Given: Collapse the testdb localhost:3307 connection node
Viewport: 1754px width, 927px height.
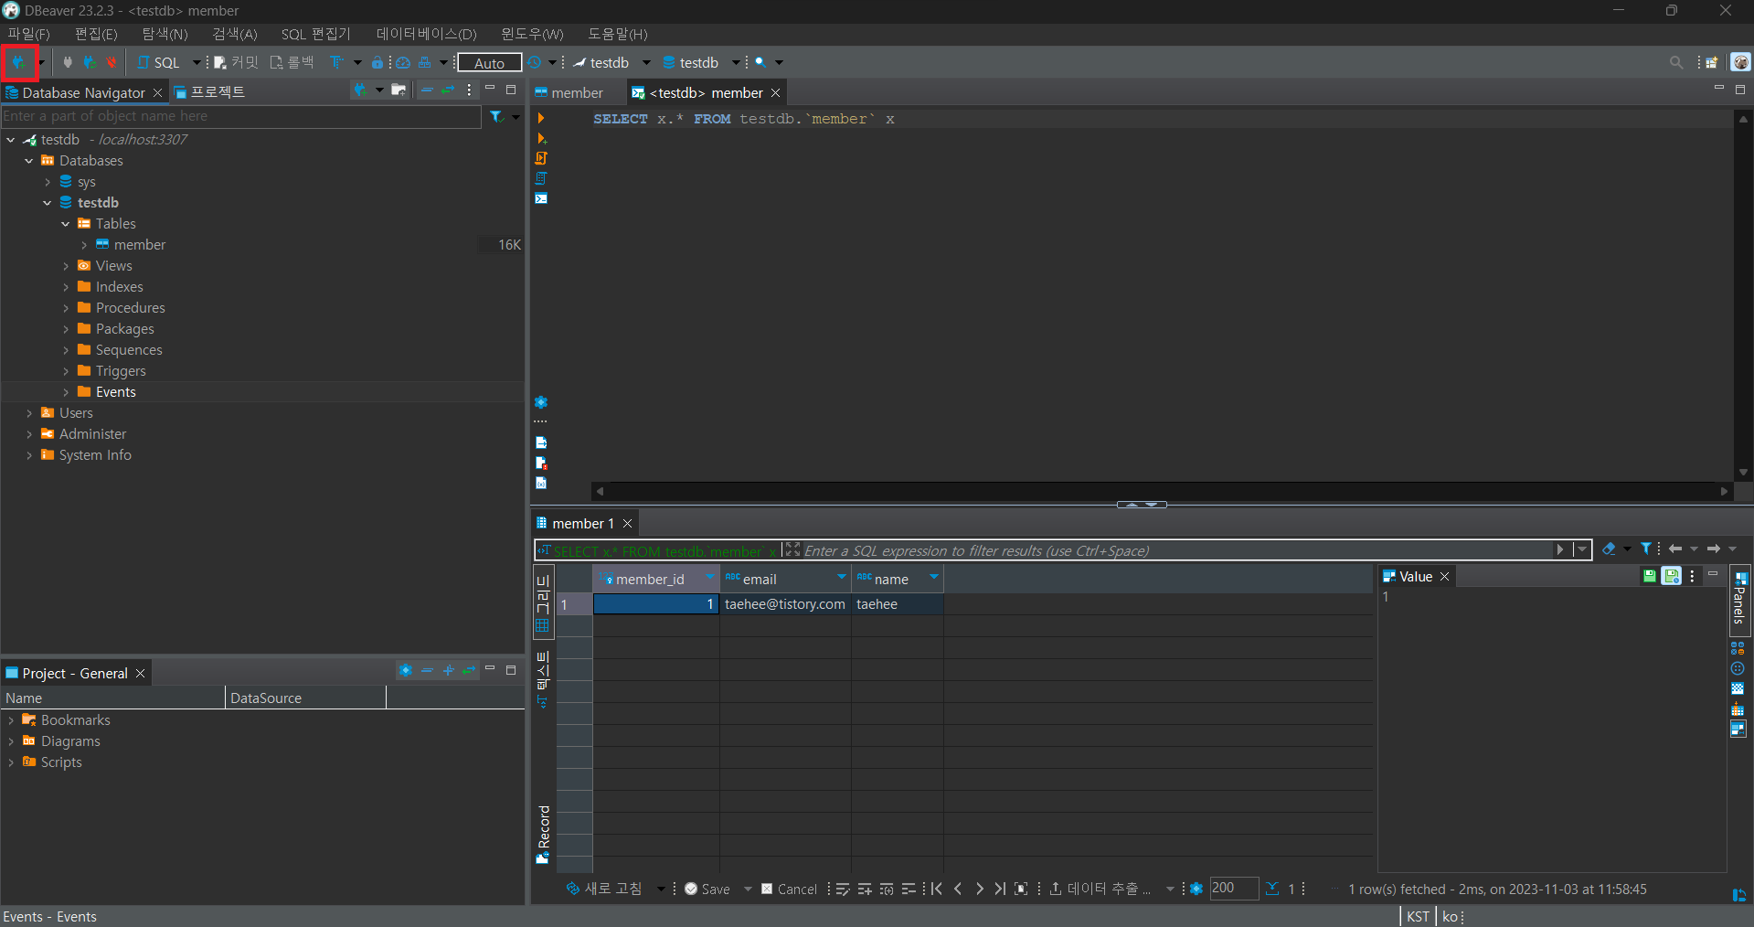Looking at the screenshot, I should coord(10,140).
